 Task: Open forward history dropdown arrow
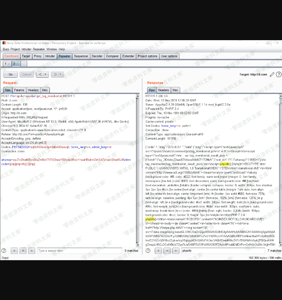[x=61, y=74]
